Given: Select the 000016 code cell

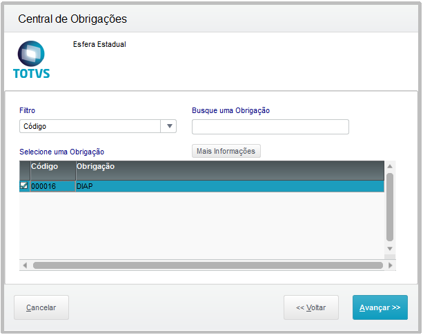Looking at the screenshot, I should 52,186.
